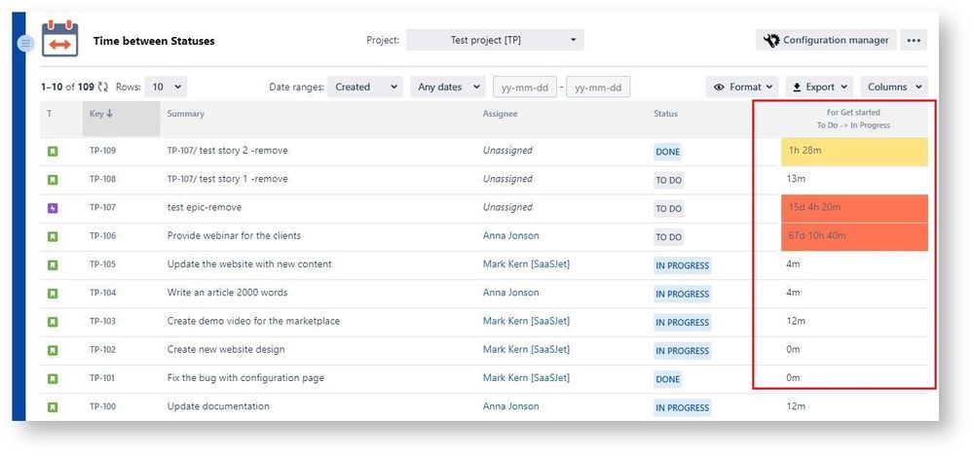973x455 pixels.
Task: Expand the Created date range dropdown
Action: point(365,87)
